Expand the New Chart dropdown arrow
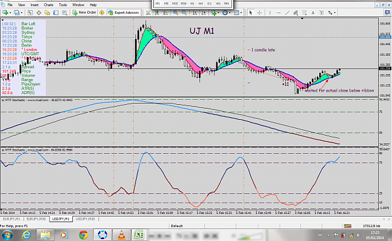This screenshot has width=392, height=241. (10, 13)
